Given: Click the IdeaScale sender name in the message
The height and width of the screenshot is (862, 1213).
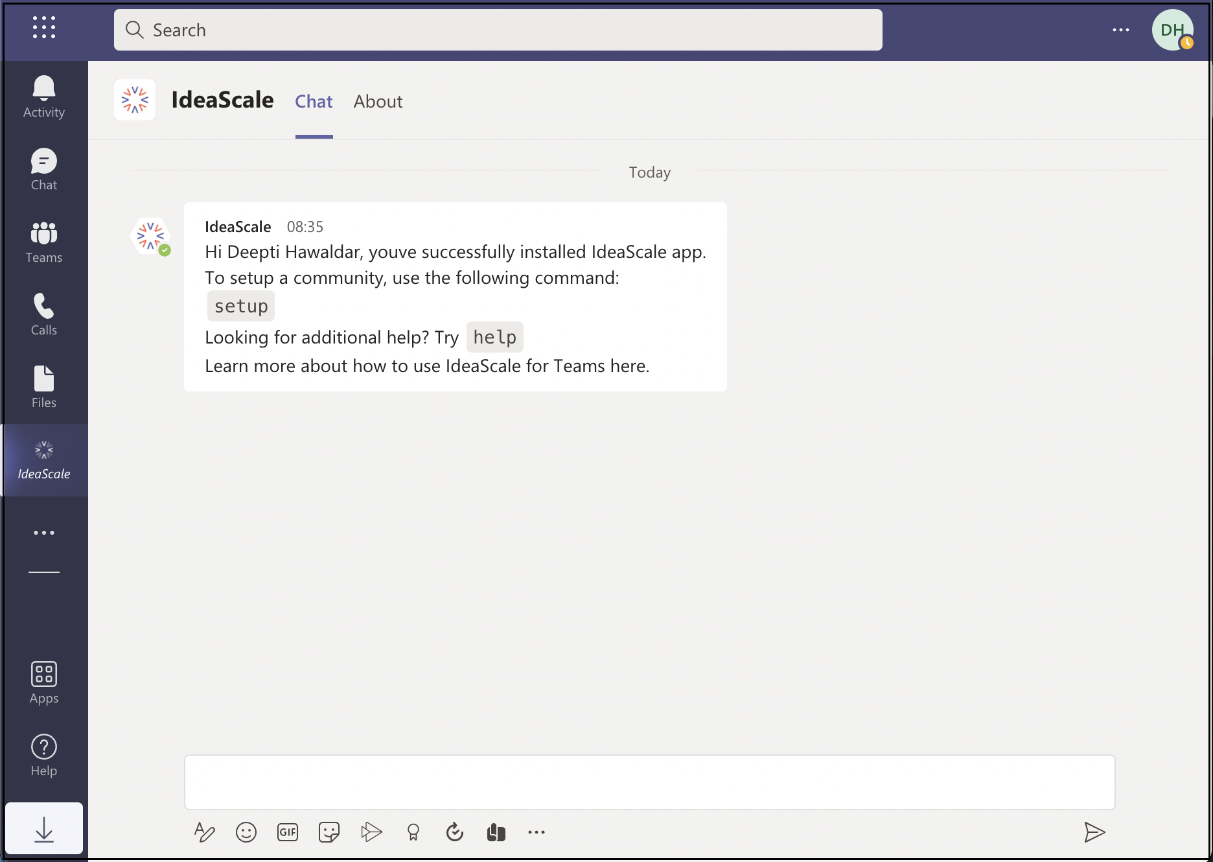Looking at the screenshot, I should pyautogui.click(x=238, y=227).
